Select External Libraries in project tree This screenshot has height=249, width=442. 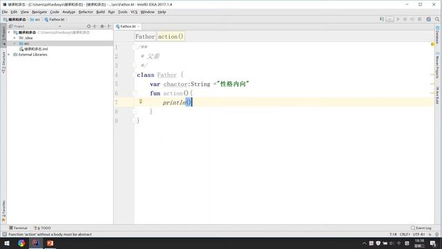[x=30, y=55]
